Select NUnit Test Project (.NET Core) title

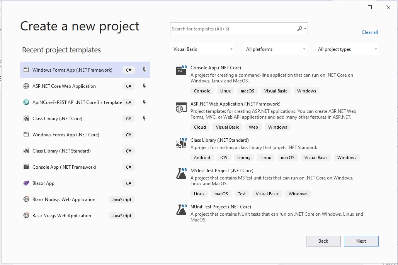point(221,206)
